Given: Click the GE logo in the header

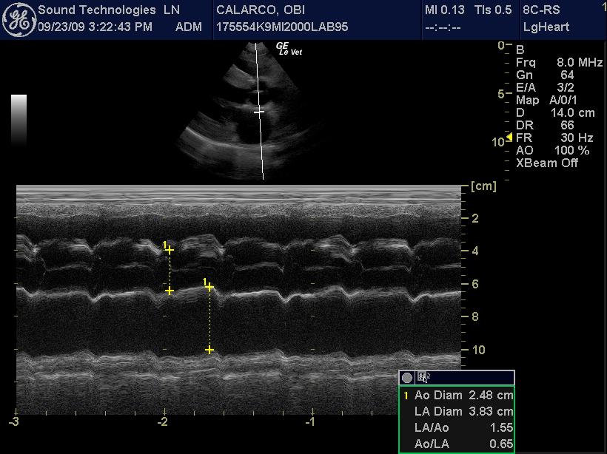Looking at the screenshot, I should click(x=19, y=18).
